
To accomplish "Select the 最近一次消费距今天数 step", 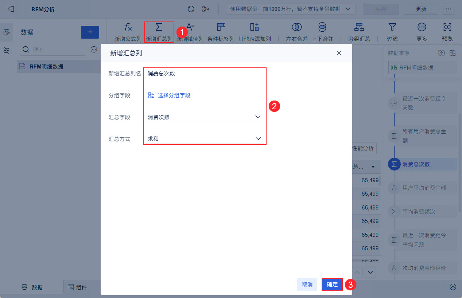I will (423, 103).
